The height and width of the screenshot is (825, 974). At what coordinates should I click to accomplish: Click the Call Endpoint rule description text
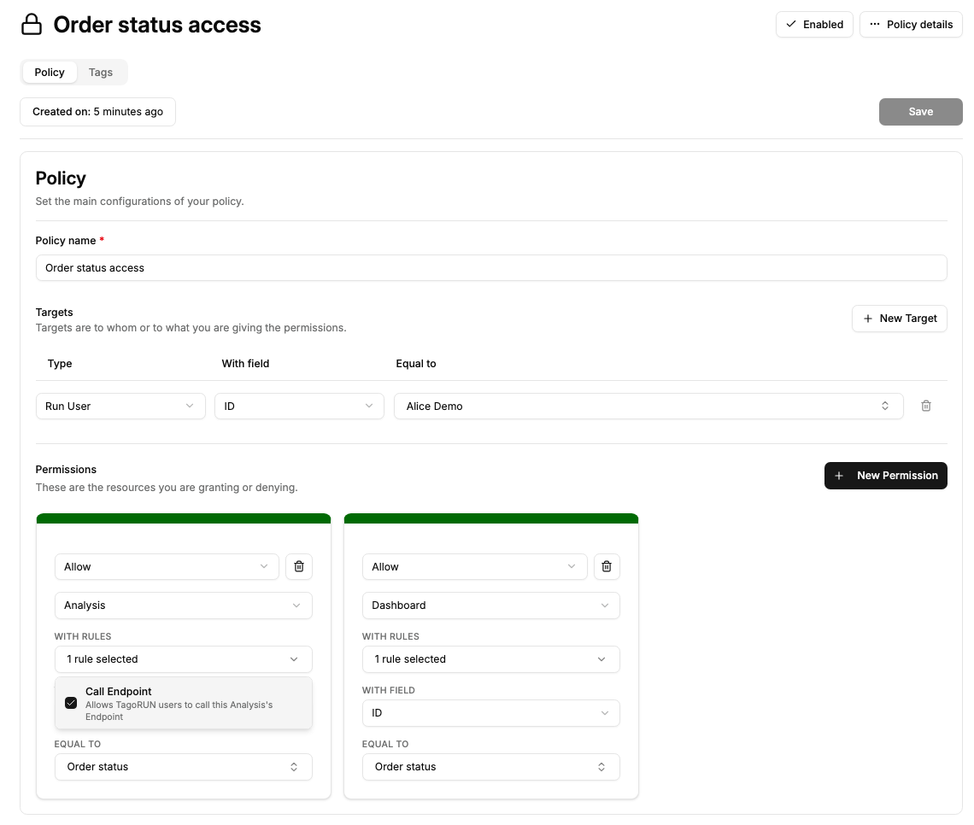tap(179, 711)
